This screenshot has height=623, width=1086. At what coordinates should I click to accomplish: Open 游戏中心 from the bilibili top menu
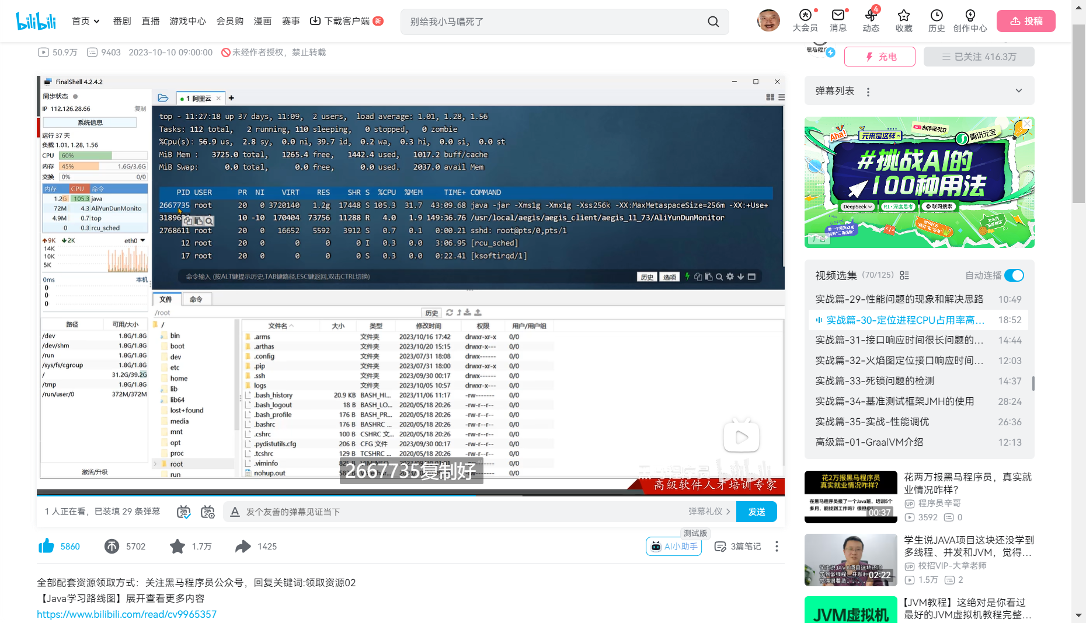point(187,20)
